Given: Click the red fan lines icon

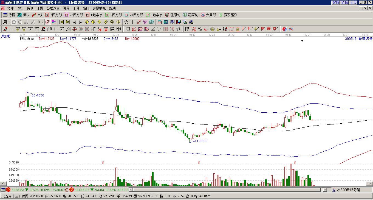Looking at the screenshot, I should [134, 29].
